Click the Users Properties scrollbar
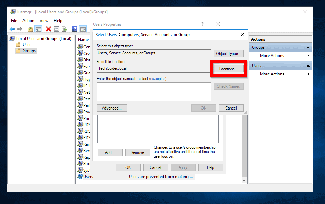The width and height of the screenshot is (325, 204). click(x=244, y=147)
